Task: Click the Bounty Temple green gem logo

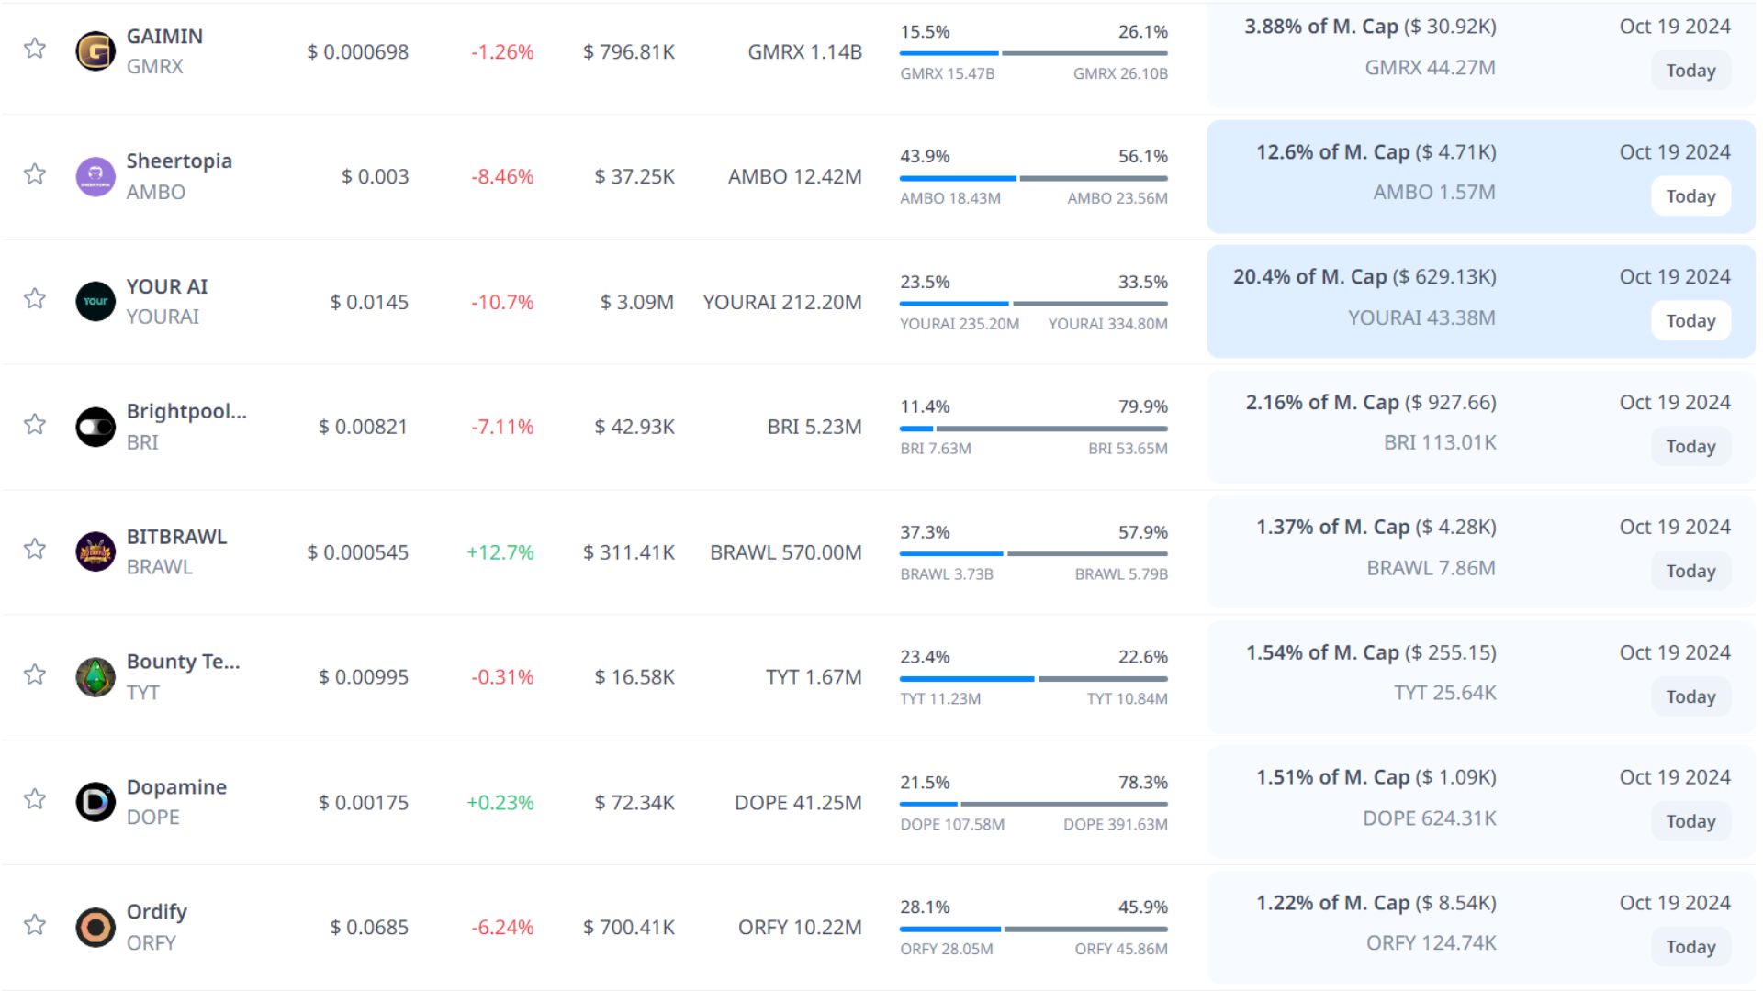Action: coord(95,677)
